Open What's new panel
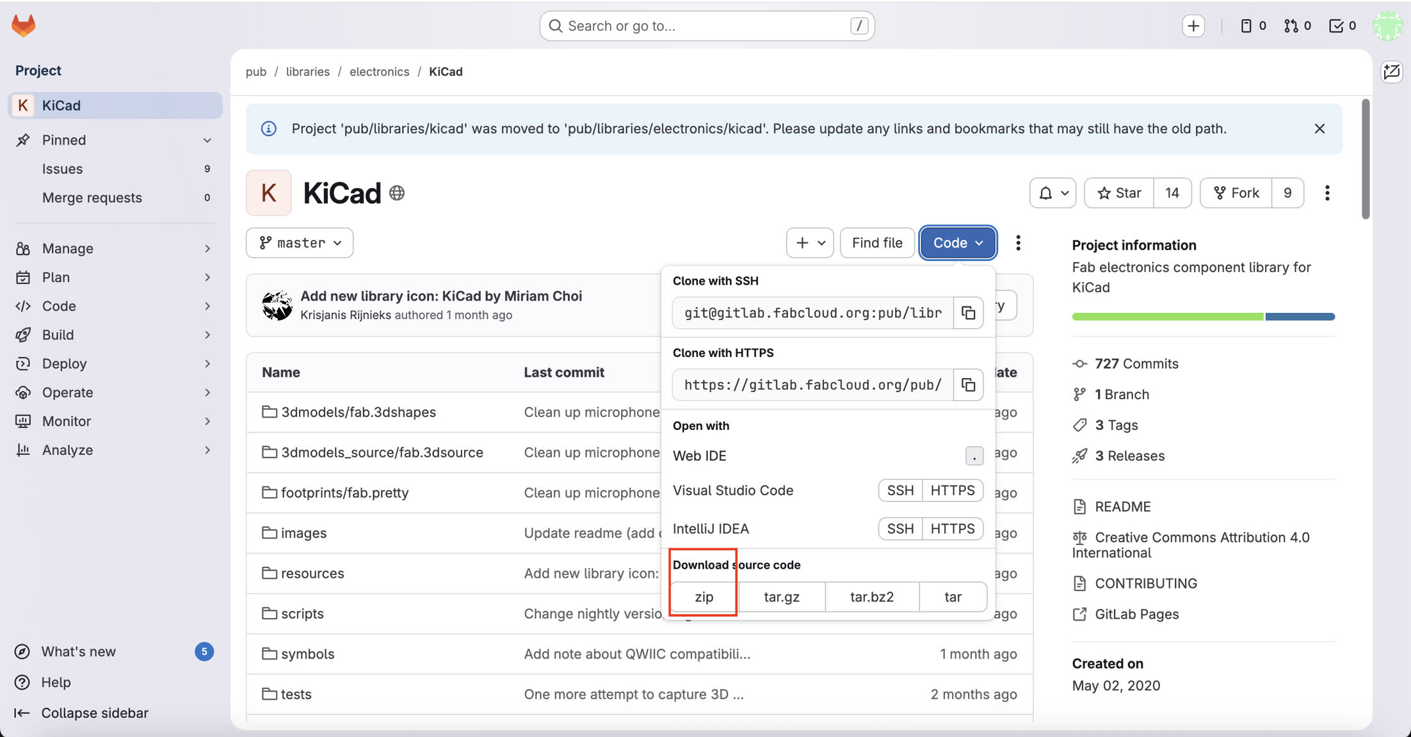Viewport: 1411px width, 737px height. (115, 651)
